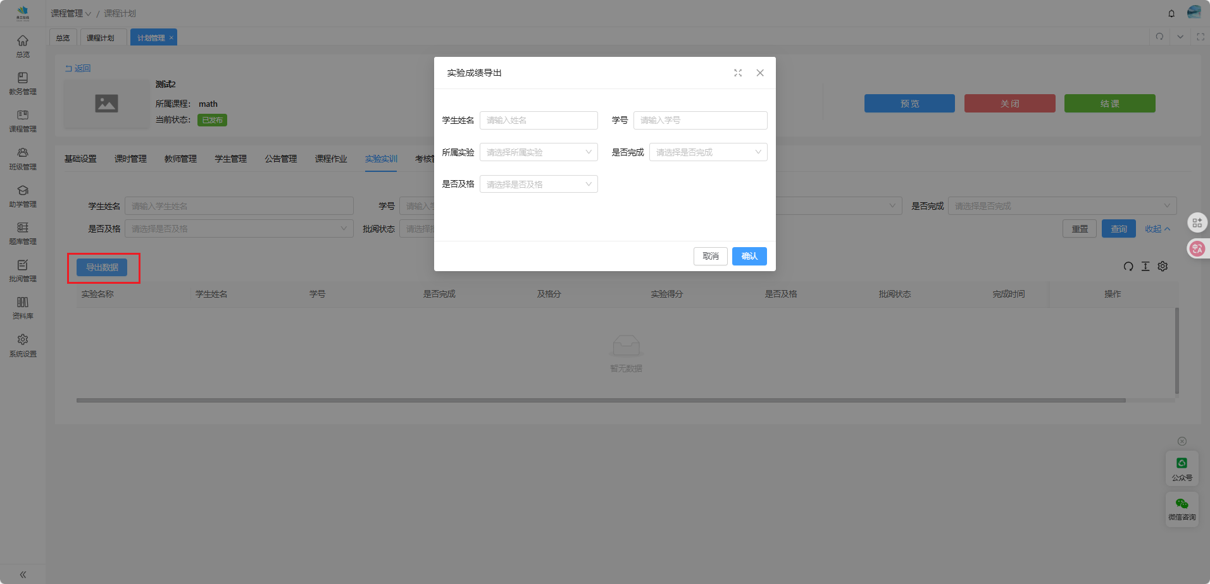This screenshot has width=1210, height=584.
Task: Open 系统设置 gear in sidebar
Action: pyautogui.click(x=23, y=344)
